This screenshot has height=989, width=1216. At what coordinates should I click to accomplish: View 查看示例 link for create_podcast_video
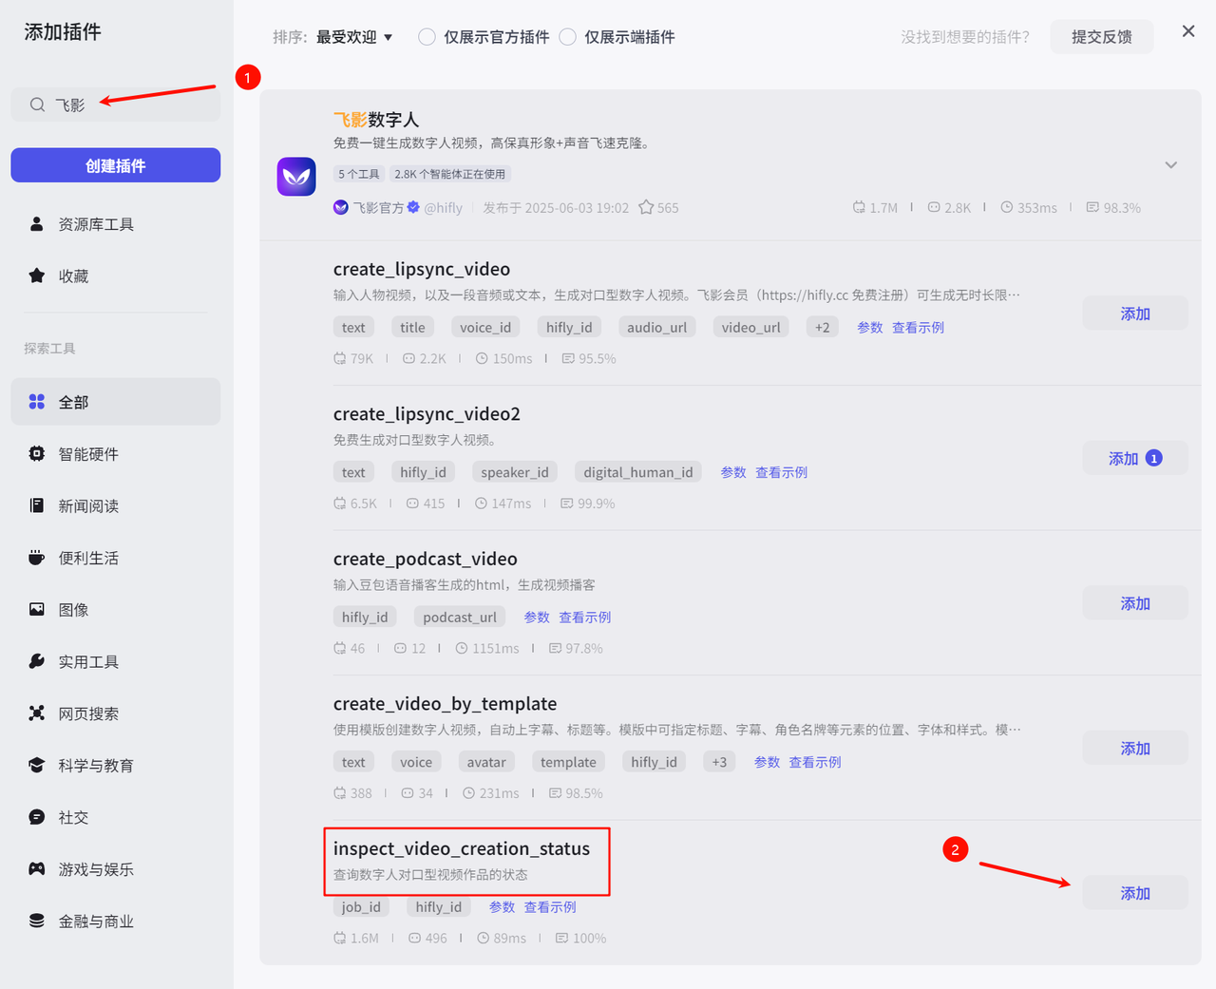click(x=584, y=618)
